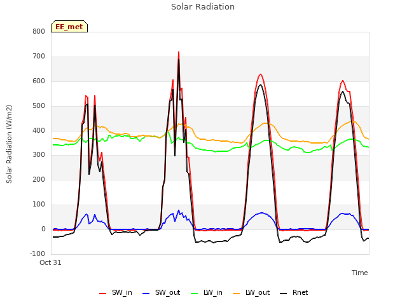Click the 0 y-axis tick label

click(43, 229)
